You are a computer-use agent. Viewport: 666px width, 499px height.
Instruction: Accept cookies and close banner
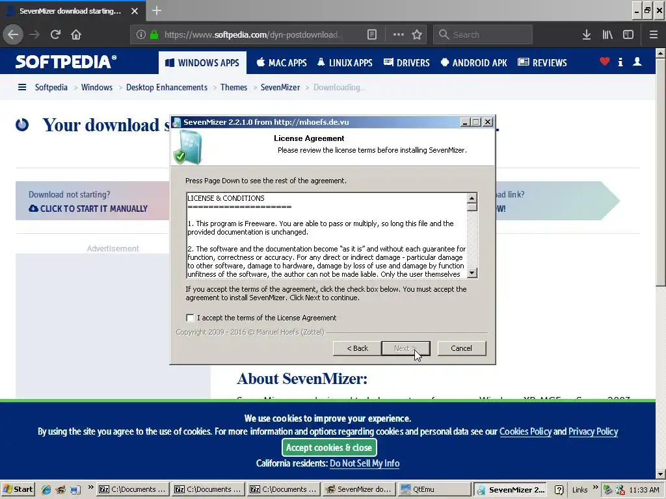(328, 447)
